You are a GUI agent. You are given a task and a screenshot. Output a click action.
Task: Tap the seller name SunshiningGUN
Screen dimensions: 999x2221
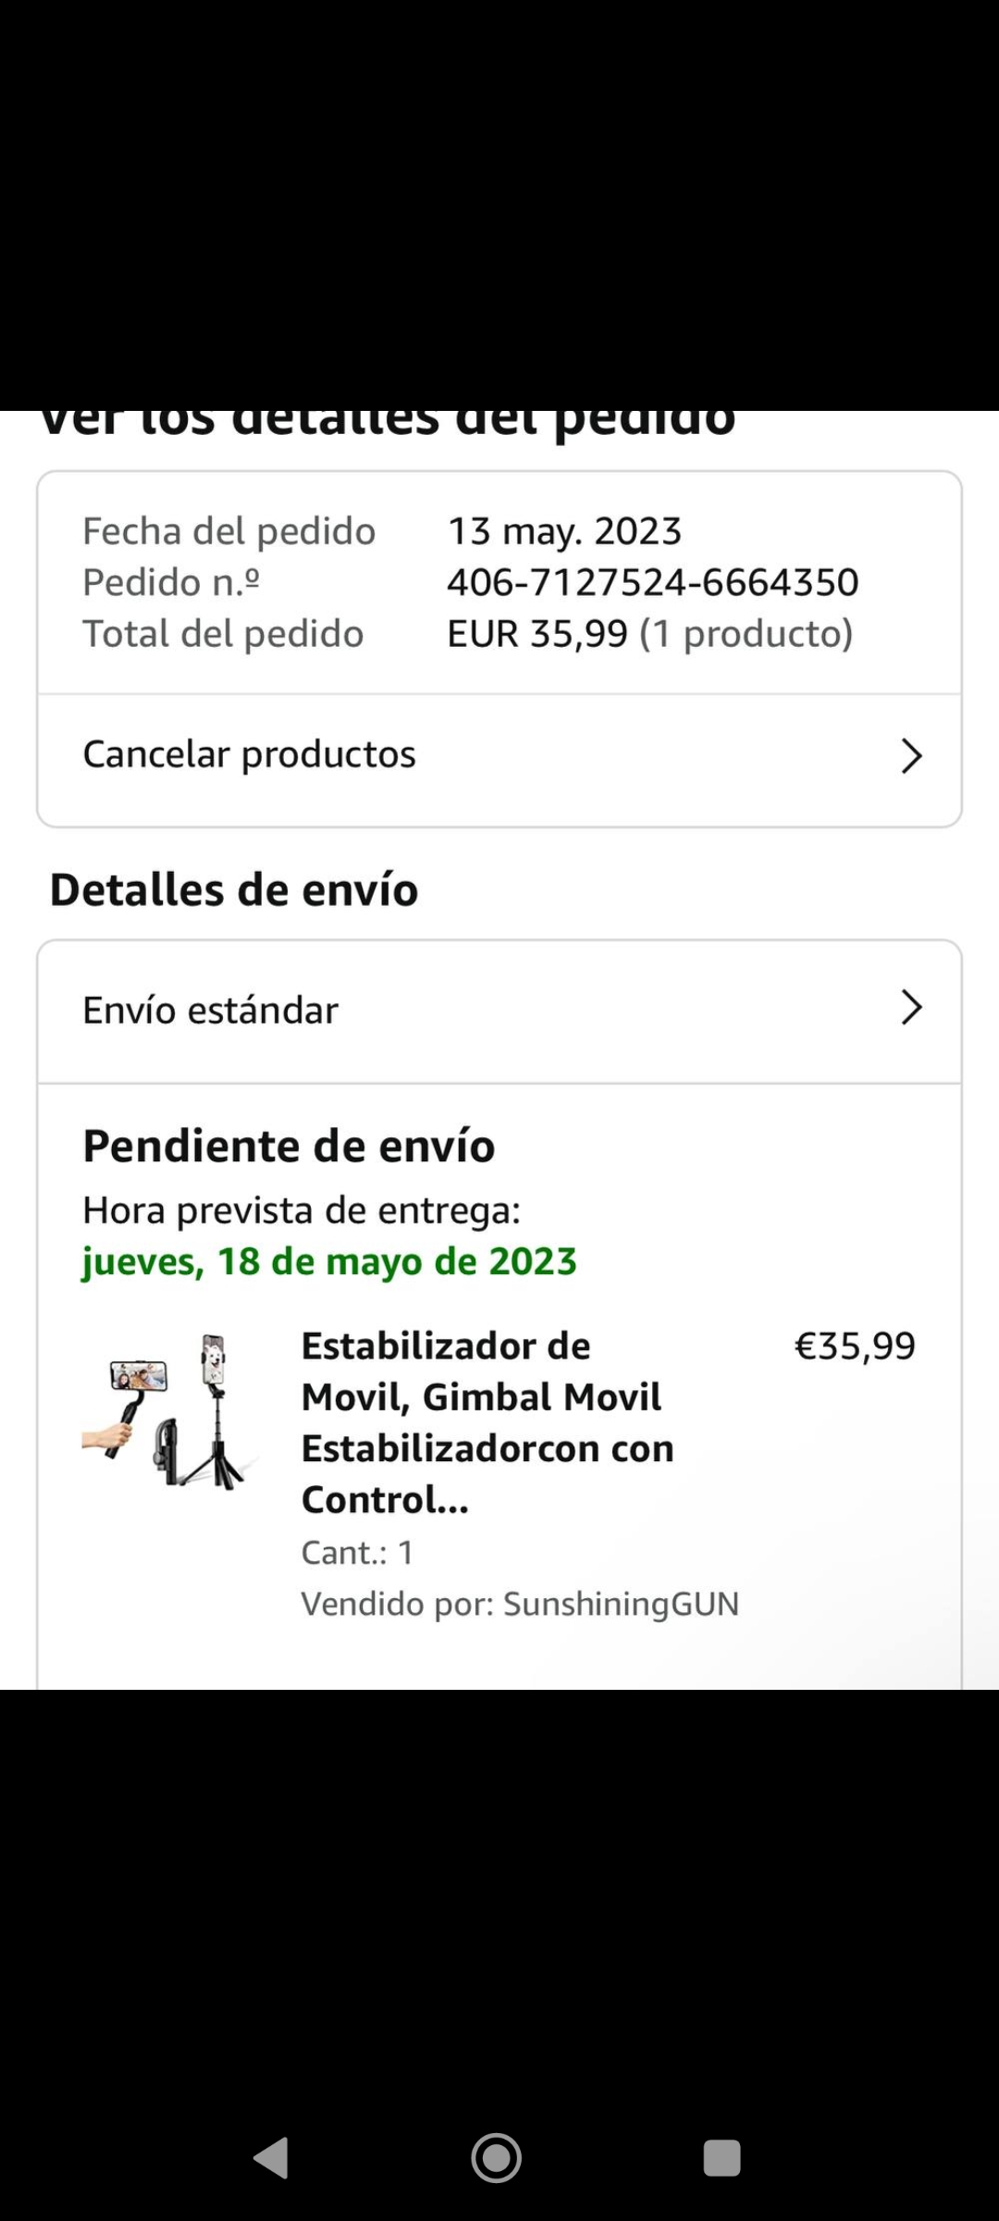pyautogui.click(x=621, y=1604)
